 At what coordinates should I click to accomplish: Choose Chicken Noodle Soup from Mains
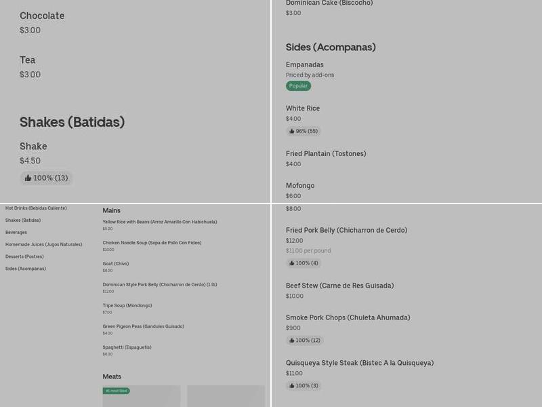(152, 243)
